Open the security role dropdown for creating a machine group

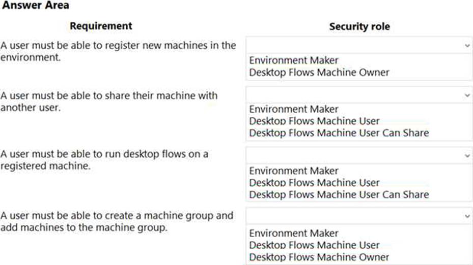[x=356, y=216]
